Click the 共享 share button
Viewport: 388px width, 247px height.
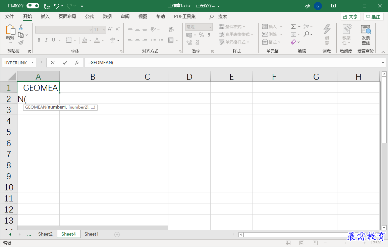[350, 17]
